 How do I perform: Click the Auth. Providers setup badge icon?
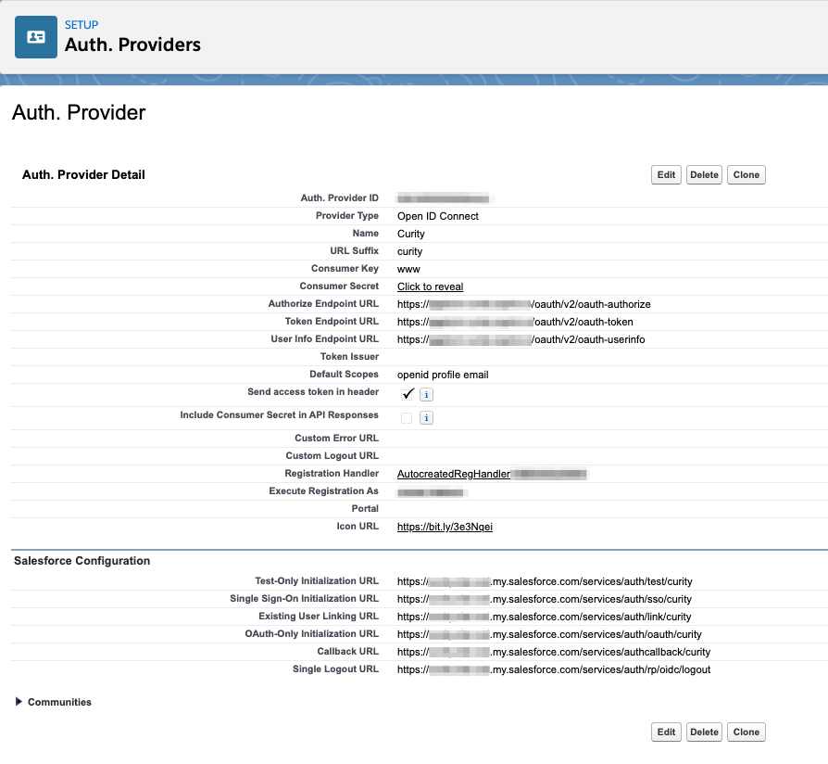pos(33,37)
